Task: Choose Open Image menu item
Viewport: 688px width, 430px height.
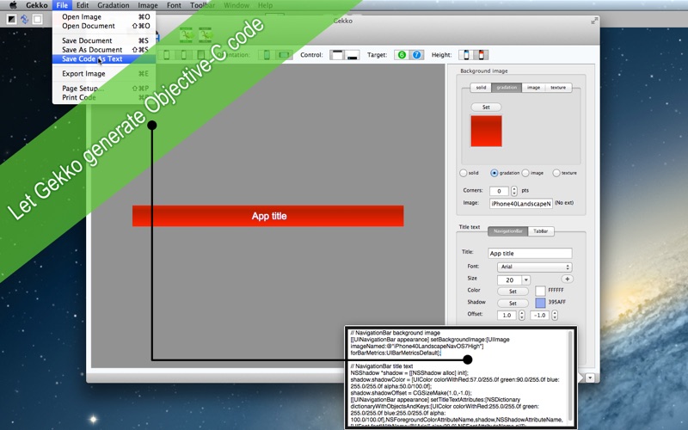Action: [104, 16]
